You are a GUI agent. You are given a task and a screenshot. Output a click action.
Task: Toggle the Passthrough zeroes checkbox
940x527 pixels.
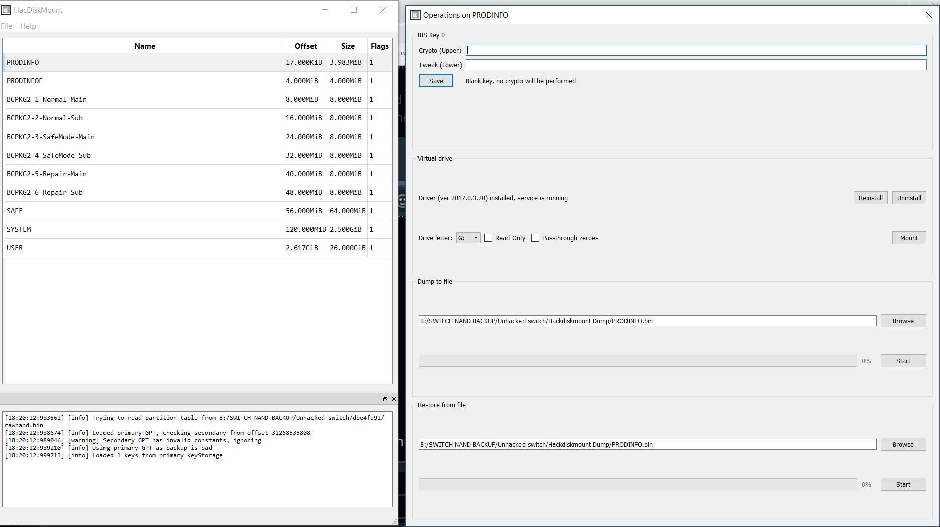(535, 238)
